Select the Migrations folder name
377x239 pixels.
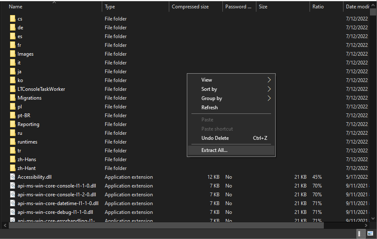coord(29,98)
